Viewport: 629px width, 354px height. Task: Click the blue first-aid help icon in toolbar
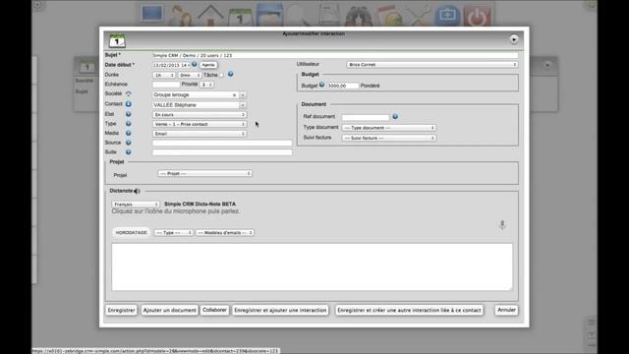pos(448,16)
